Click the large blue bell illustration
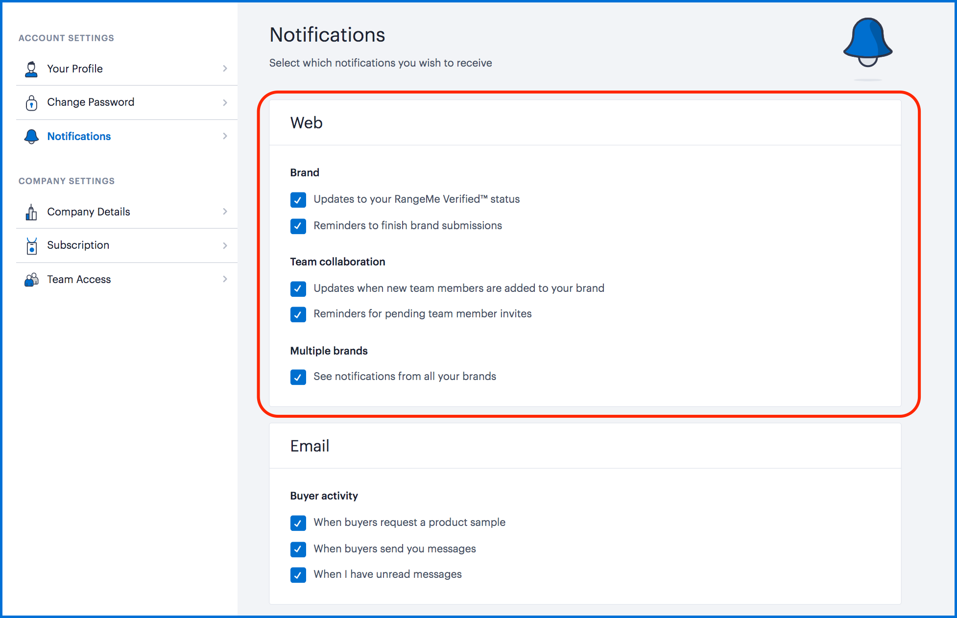 [x=867, y=43]
